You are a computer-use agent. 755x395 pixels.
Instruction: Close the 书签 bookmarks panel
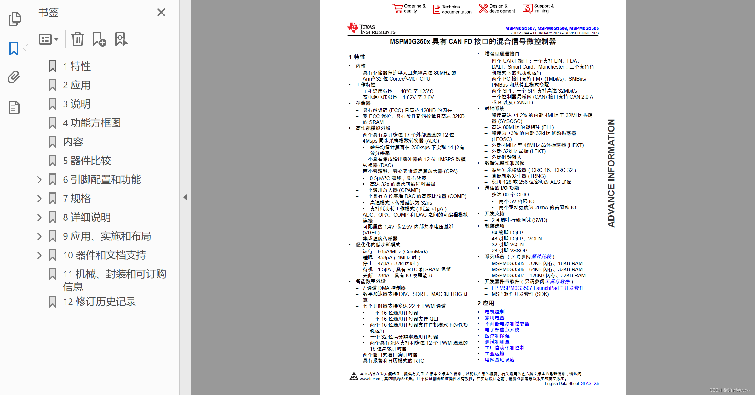[x=161, y=12]
